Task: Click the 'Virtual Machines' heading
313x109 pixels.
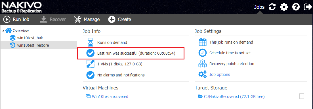Action: (100, 88)
